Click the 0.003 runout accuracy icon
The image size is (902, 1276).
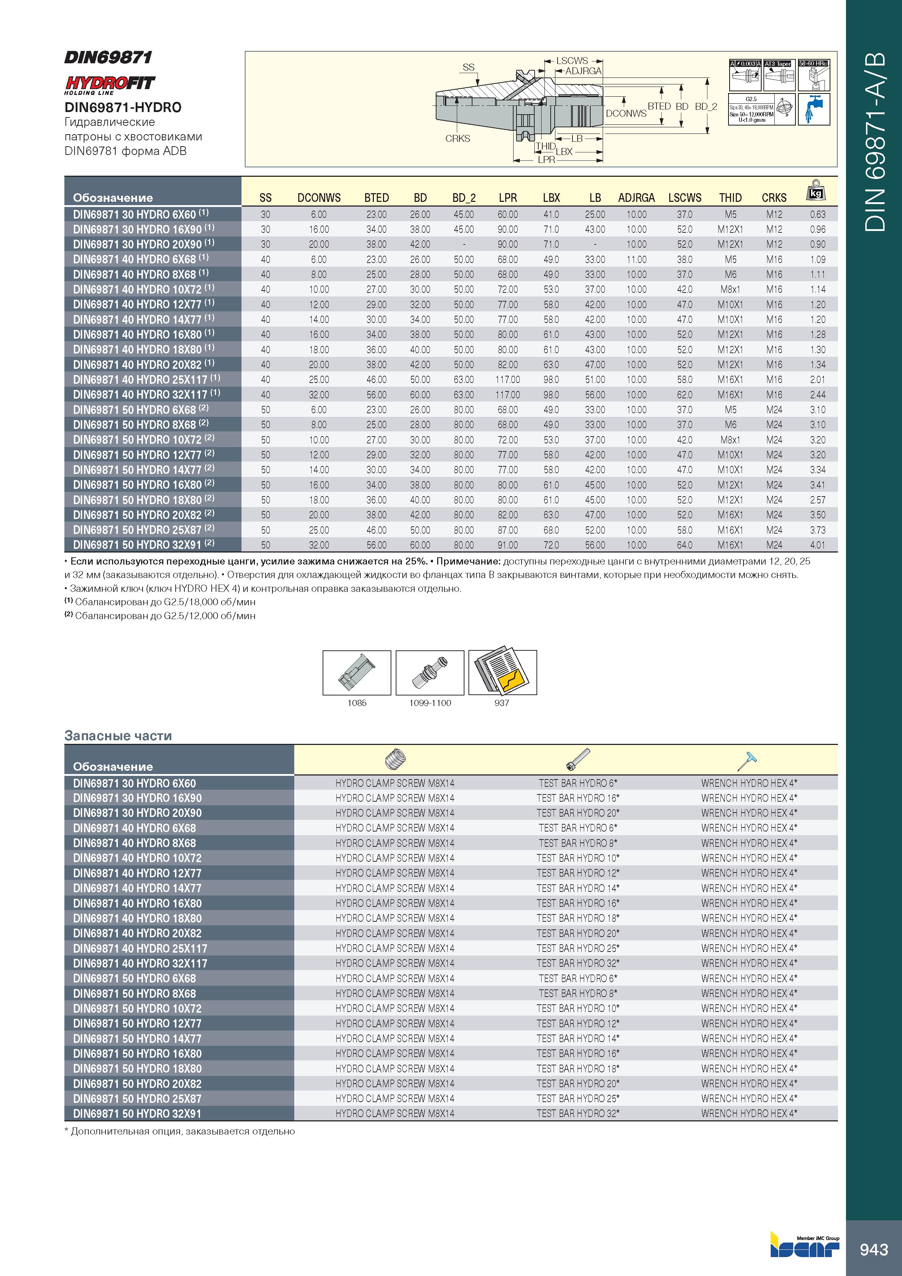pos(745,75)
